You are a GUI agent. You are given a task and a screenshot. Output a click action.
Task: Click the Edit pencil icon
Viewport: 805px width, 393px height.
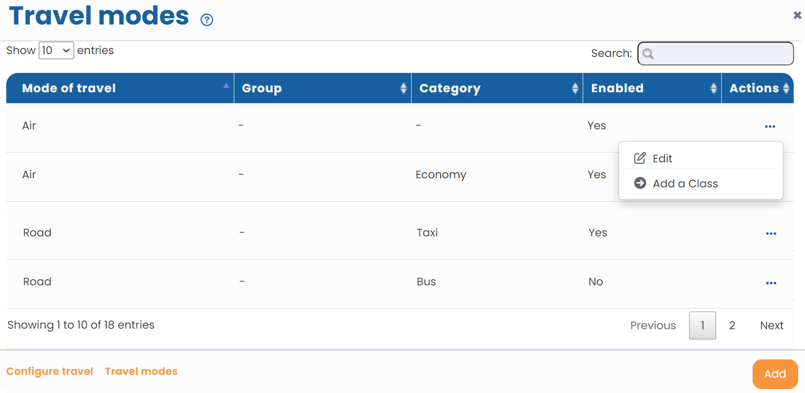[x=640, y=158]
